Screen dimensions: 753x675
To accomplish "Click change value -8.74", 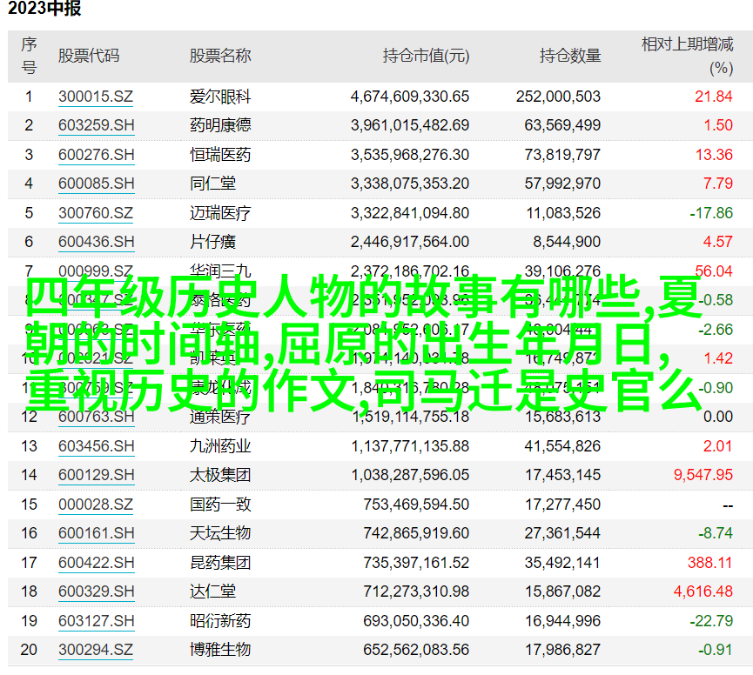I will [716, 533].
